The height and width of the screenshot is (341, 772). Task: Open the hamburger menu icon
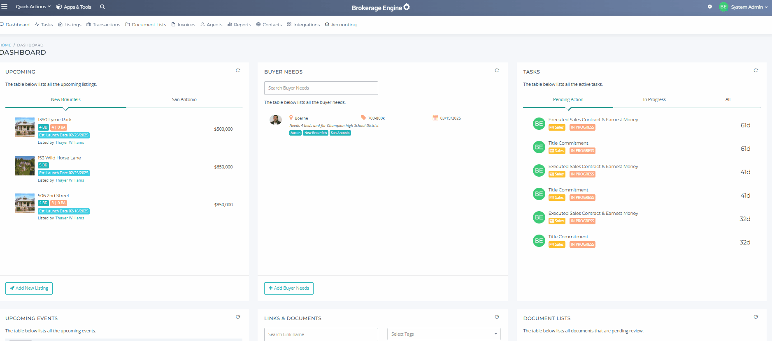(5, 7)
